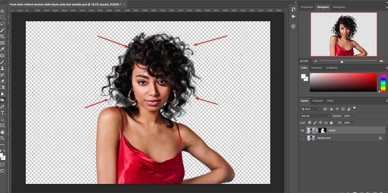Select the History Brush tool
The image size is (388, 193).
[x=2, y=75]
